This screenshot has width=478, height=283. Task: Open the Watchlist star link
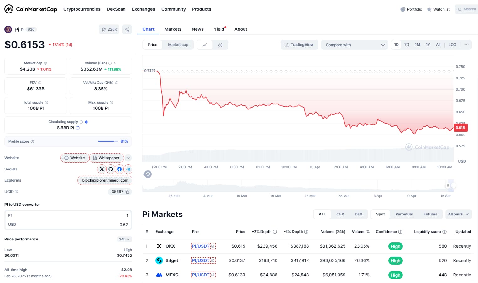438,9
